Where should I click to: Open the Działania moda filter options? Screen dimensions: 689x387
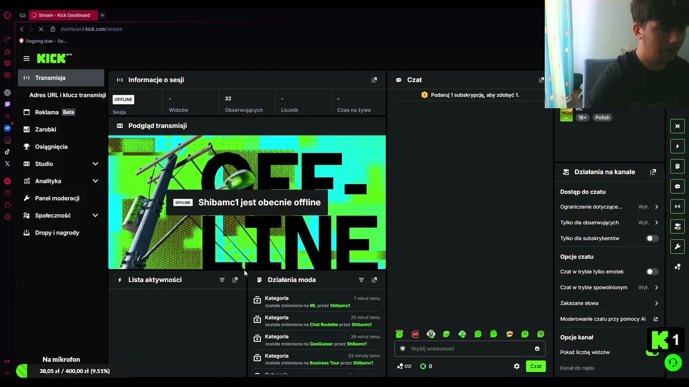pyautogui.click(x=361, y=280)
